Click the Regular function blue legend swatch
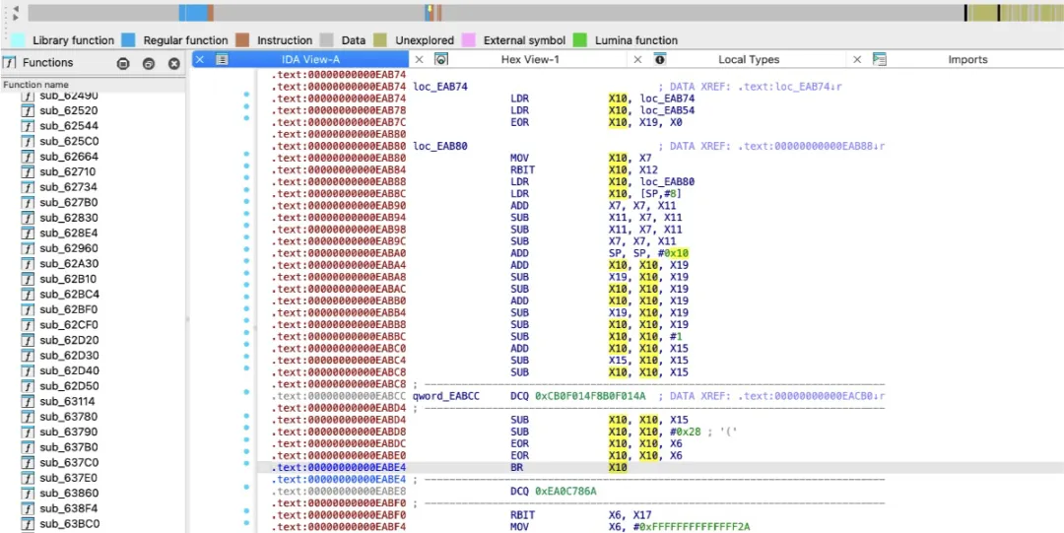1064x533 pixels. coord(128,40)
